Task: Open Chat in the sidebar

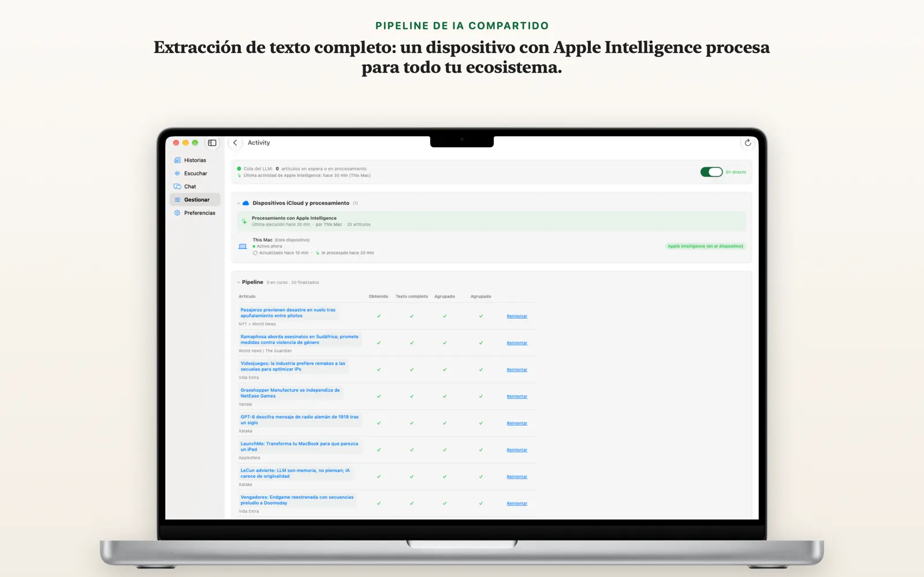Action: tap(195, 186)
